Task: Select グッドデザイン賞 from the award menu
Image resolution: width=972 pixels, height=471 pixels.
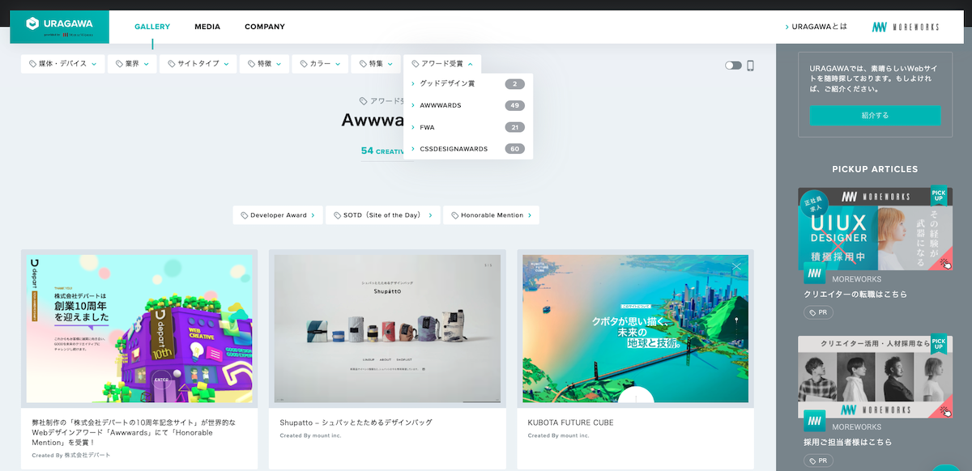Action: [x=468, y=83]
